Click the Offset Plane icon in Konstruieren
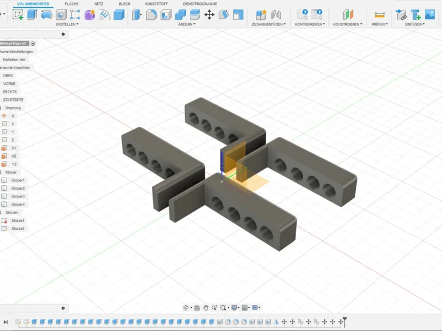Screen dimensions: 442x331 (x=348, y=15)
